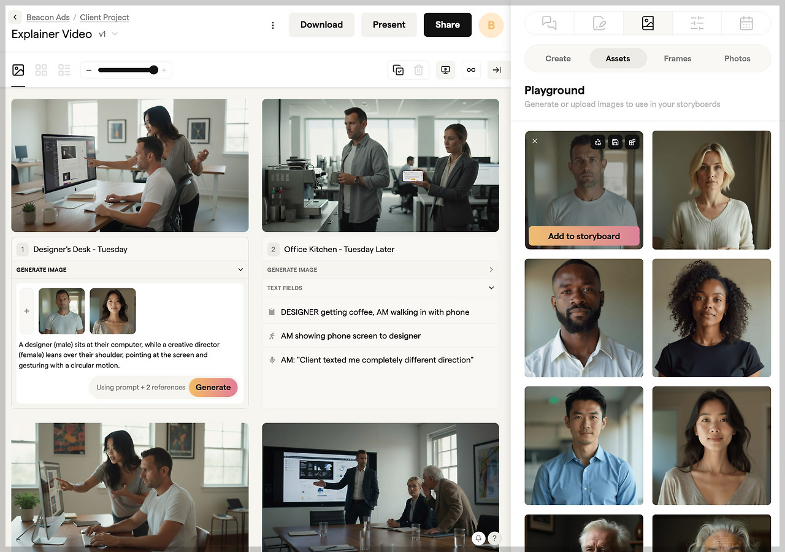Edit the Designer's Desk - Tuesday frame title
785x552 pixels.
coord(80,250)
